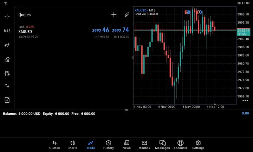Tap the Equity 6 000.00 value

(56, 114)
